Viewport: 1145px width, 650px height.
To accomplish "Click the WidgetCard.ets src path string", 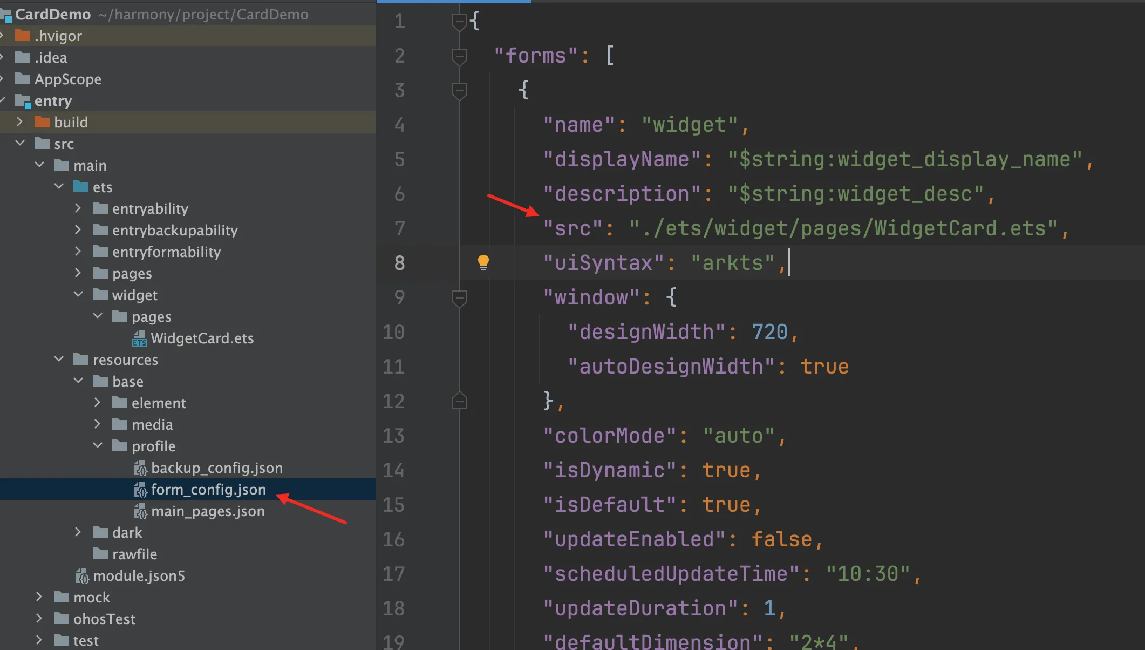I will coord(843,228).
